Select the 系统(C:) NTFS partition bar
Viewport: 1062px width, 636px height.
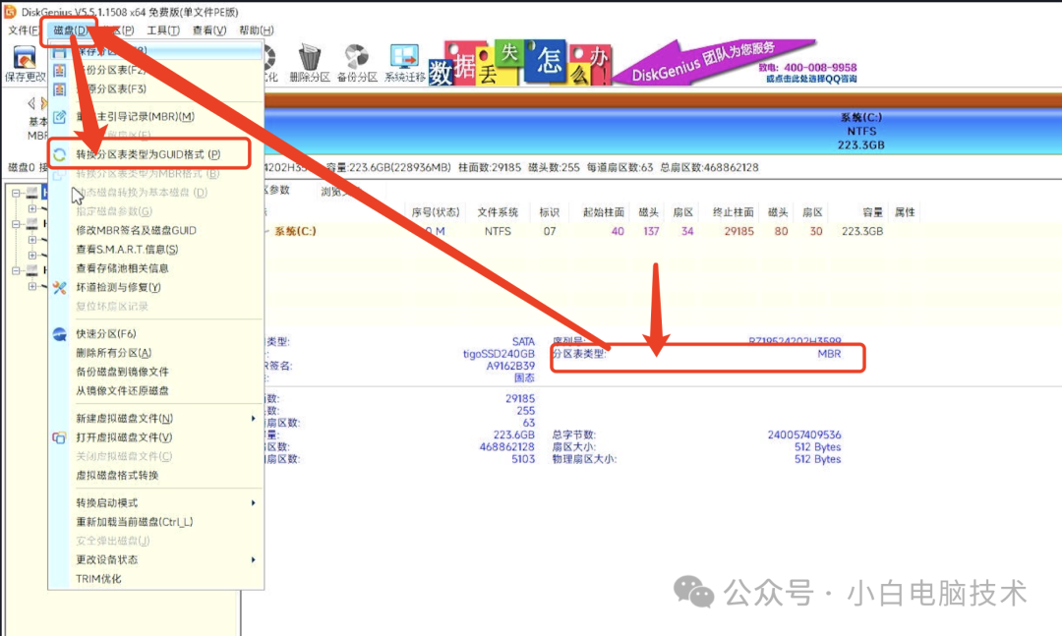pos(663,131)
